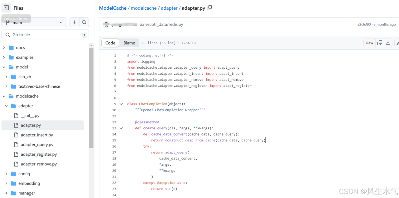Click clip_zh folder icon
This screenshot has width=399, height=198.
click(x=13, y=77)
